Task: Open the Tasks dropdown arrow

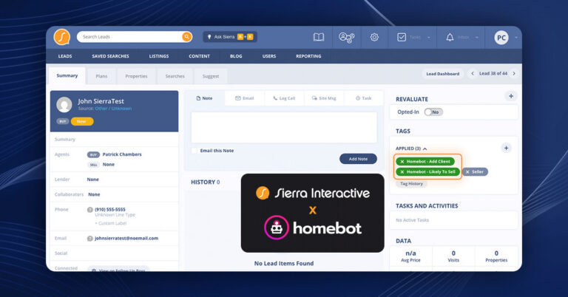Action: coord(429,38)
